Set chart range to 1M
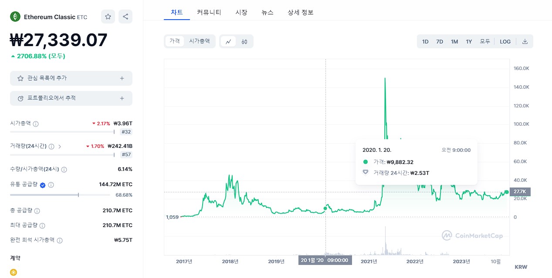552x278 pixels. click(454, 41)
